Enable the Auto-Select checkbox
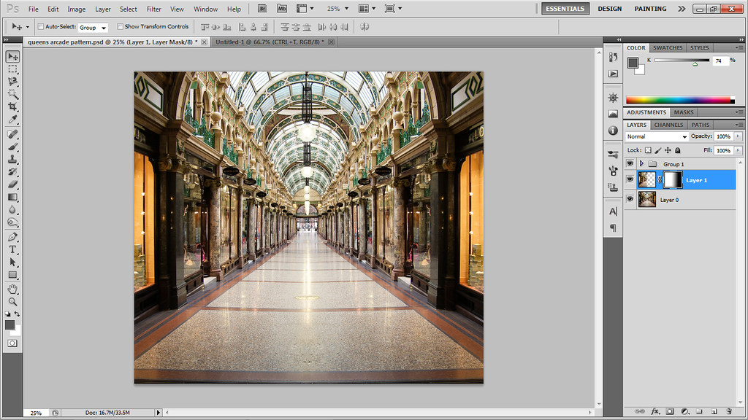 (41, 26)
